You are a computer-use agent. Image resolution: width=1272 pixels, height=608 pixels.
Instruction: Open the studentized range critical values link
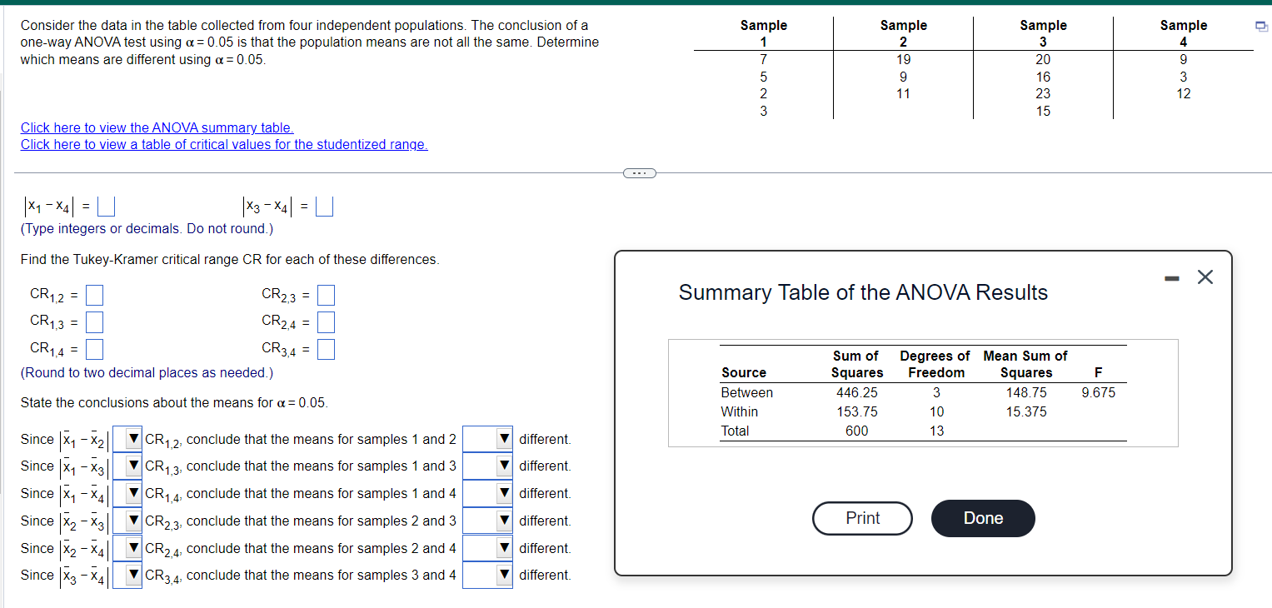pyautogui.click(x=224, y=144)
